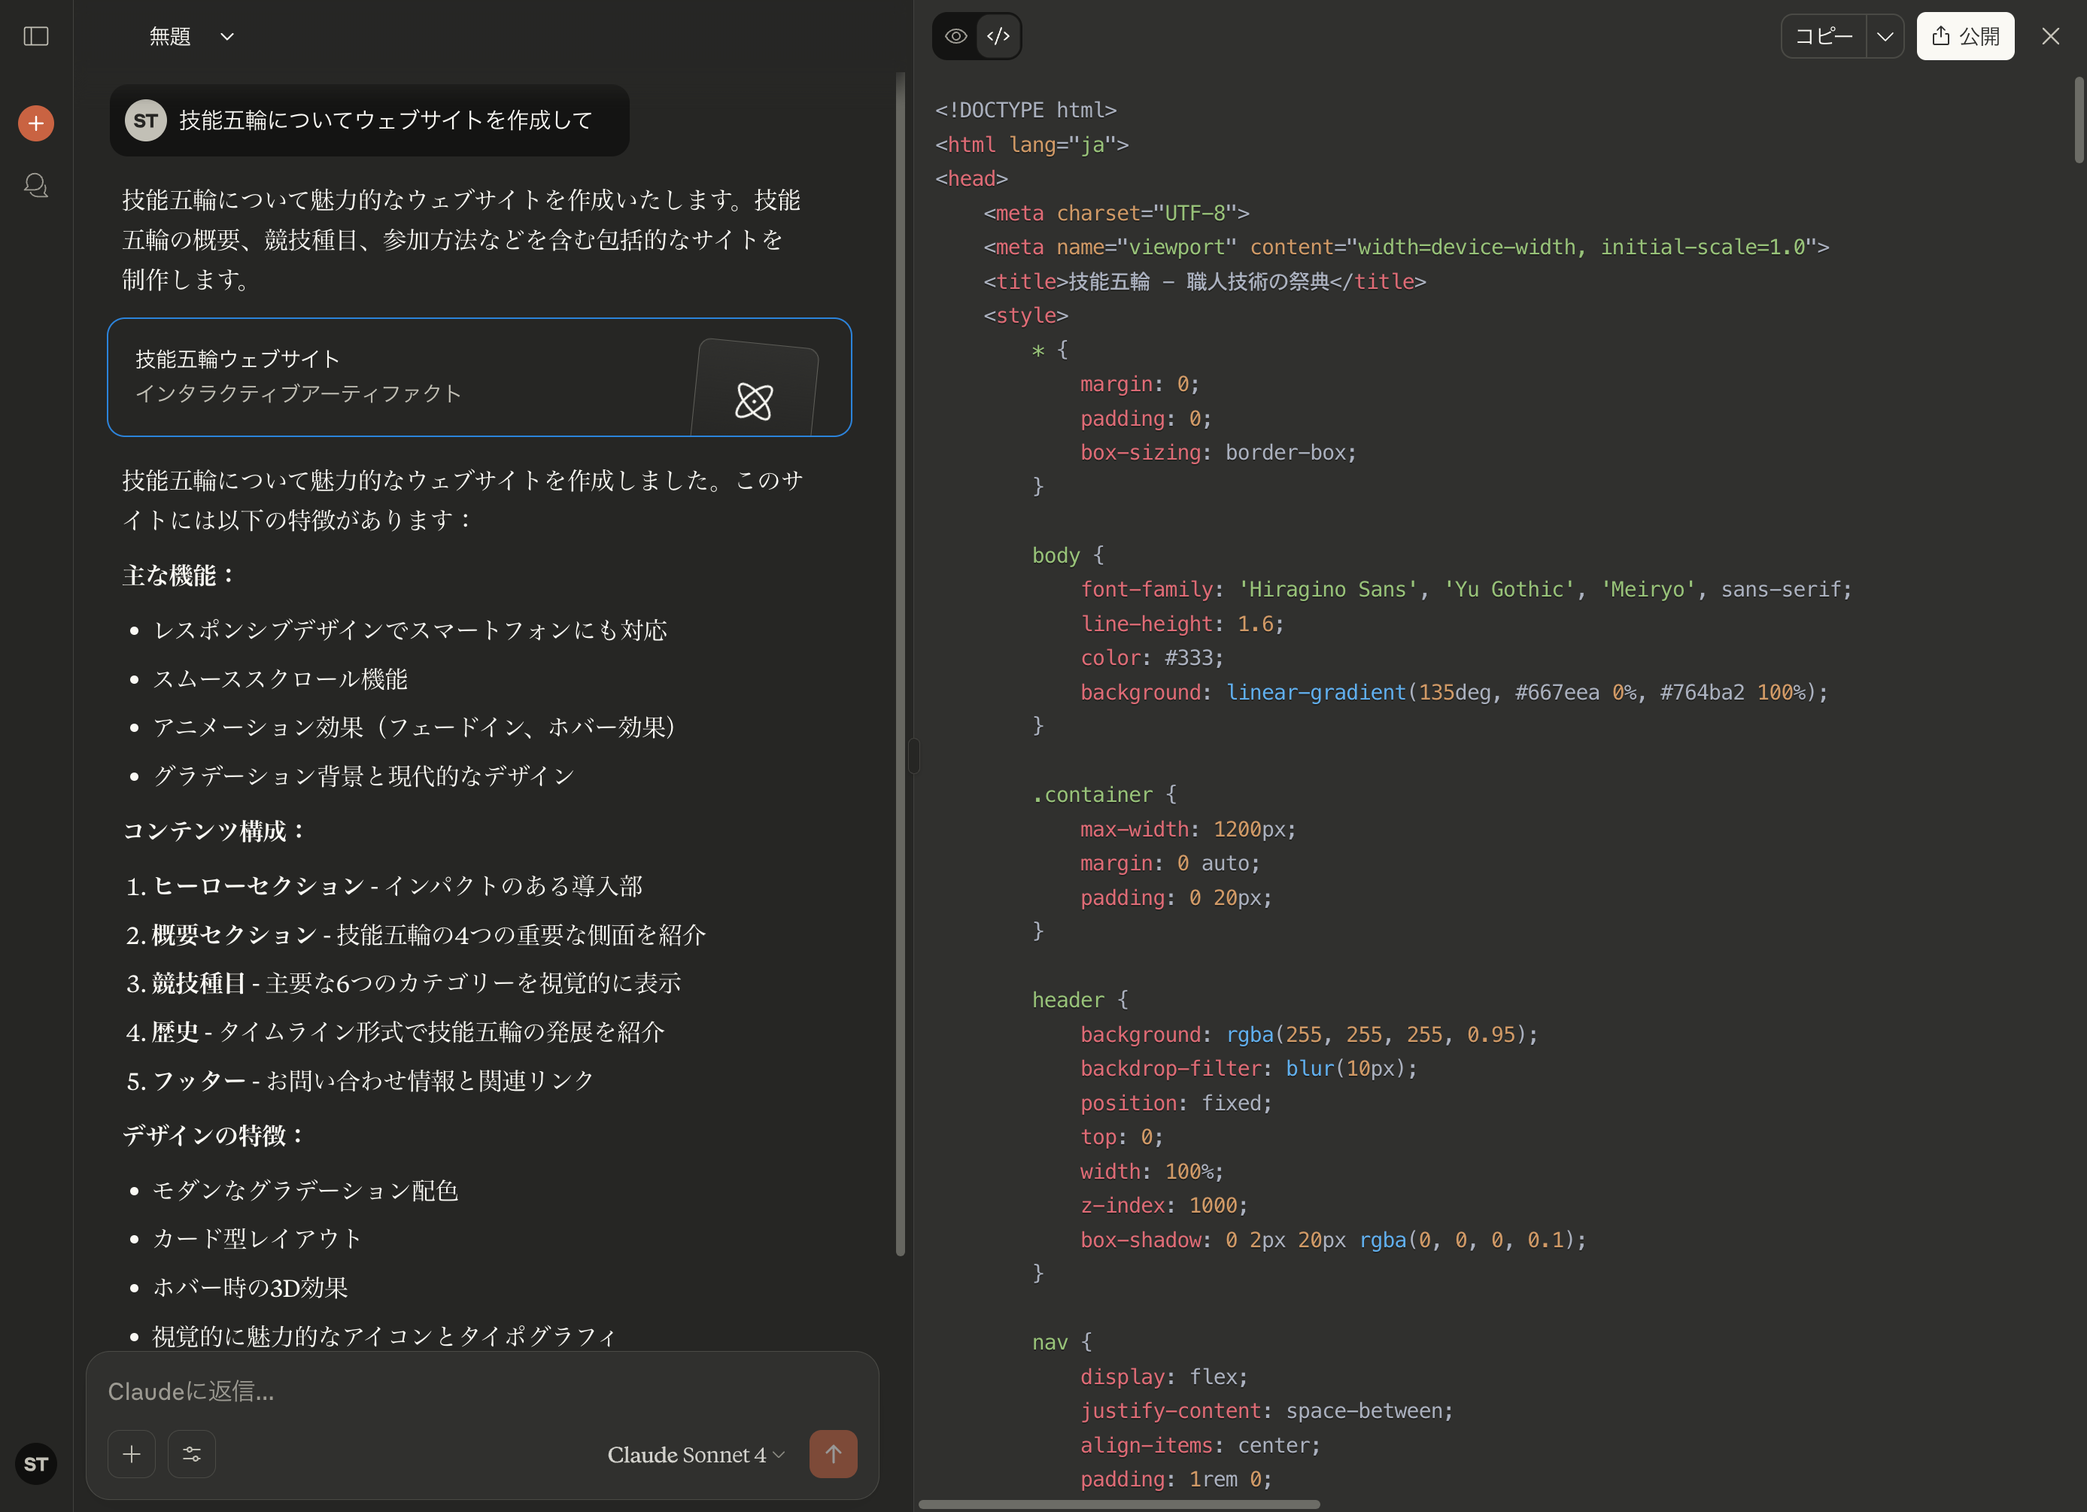Click the bullet ホバー時の3D効果
This screenshot has width=2087, height=1512.
[251, 1287]
